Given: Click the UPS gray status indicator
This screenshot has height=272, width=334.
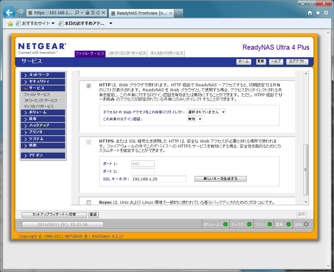Looking at the screenshot, I should [x=306, y=224].
